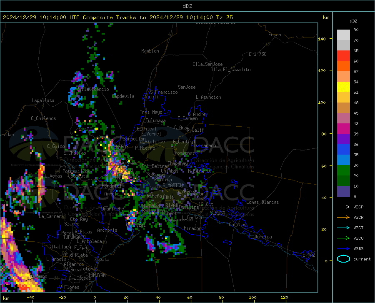Click the slate-violet 10 dBZ swatch

coord(343,191)
